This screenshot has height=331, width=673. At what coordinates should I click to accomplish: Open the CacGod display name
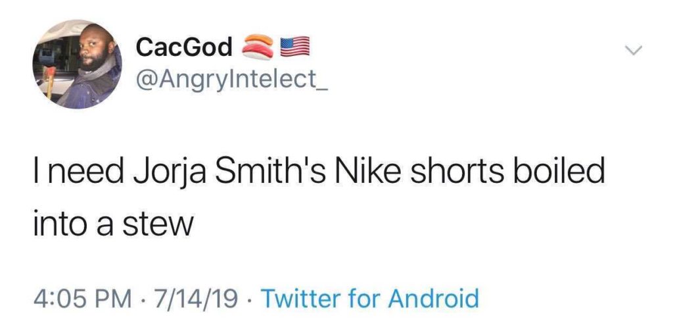[x=184, y=47]
